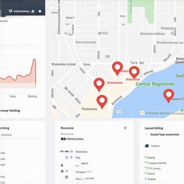Viewport: 184px width, 184px height.
Task: Click the double dark block icon in middle card
Action: pos(63,139)
